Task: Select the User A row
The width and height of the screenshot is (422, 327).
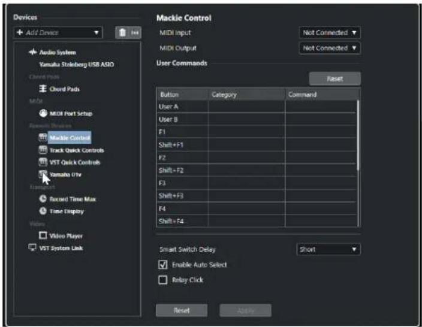Action: click(257, 107)
